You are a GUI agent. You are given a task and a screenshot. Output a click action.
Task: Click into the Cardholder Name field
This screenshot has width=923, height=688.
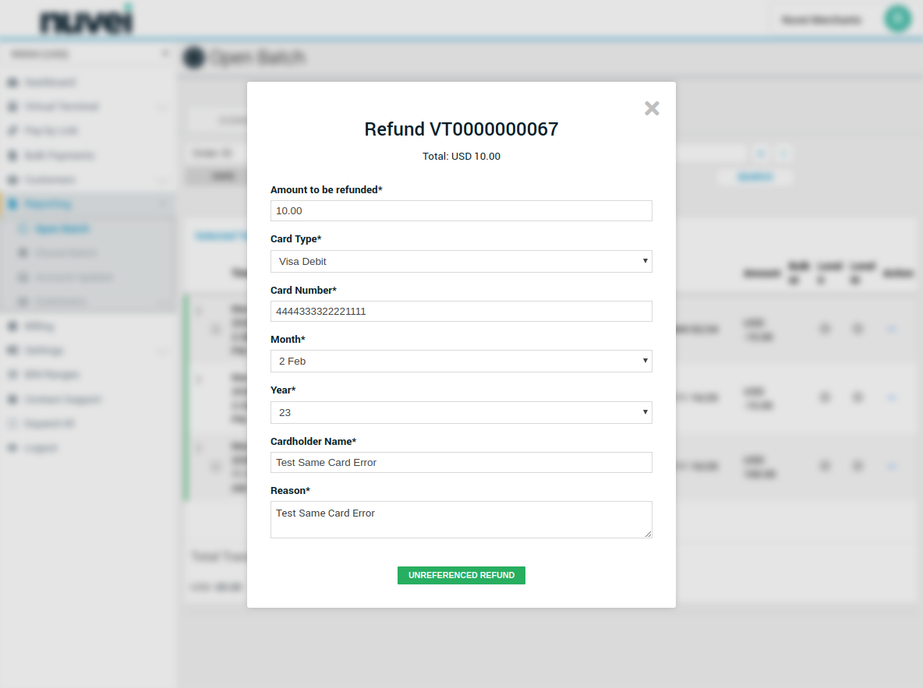coord(461,463)
